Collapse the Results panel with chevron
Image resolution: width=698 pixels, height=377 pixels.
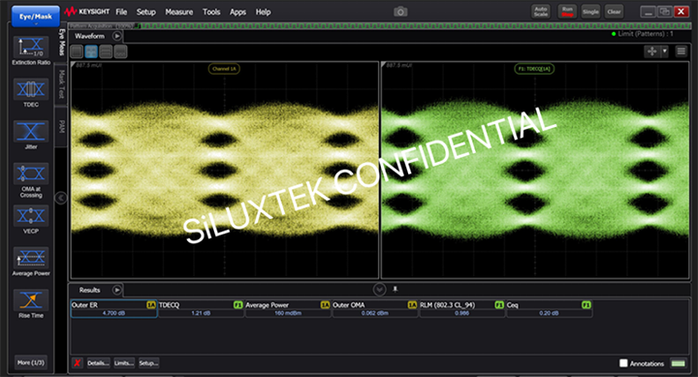[379, 290]
